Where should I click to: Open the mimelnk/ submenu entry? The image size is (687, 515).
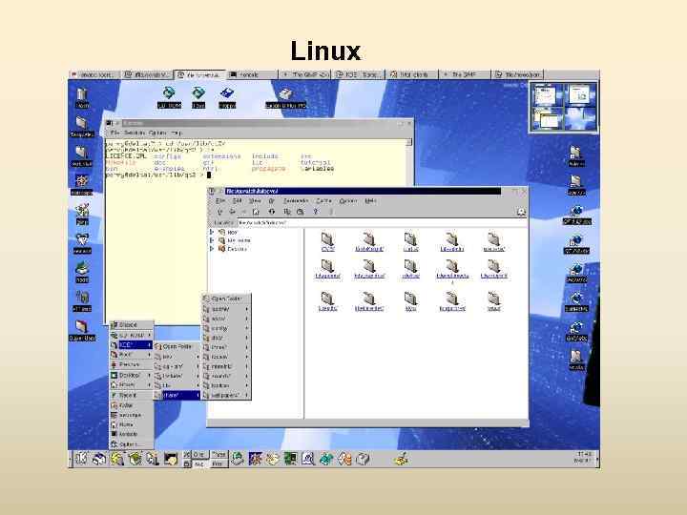click(x=226, y=366)
